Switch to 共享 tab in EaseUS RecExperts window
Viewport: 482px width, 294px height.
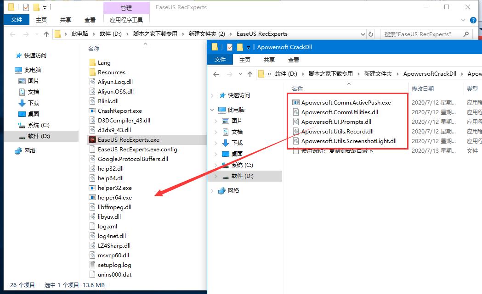click(65, 20)
